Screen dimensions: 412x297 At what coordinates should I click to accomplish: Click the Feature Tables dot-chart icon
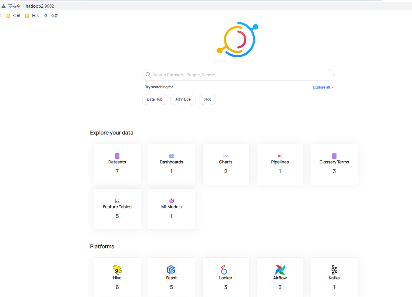117,201
